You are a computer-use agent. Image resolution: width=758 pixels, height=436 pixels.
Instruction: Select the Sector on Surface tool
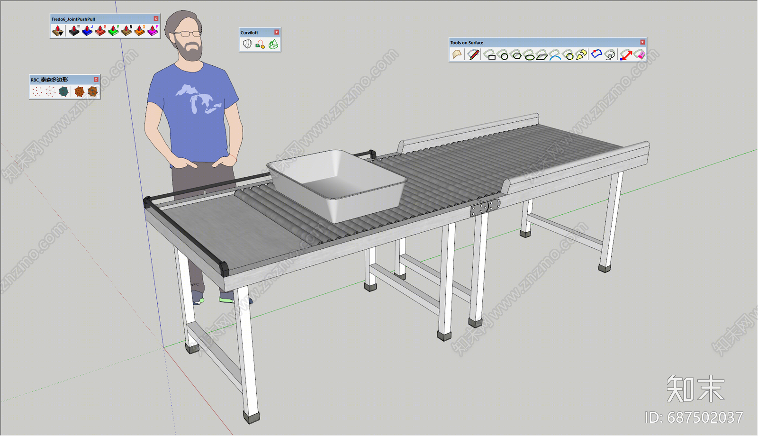coord(581,55)
